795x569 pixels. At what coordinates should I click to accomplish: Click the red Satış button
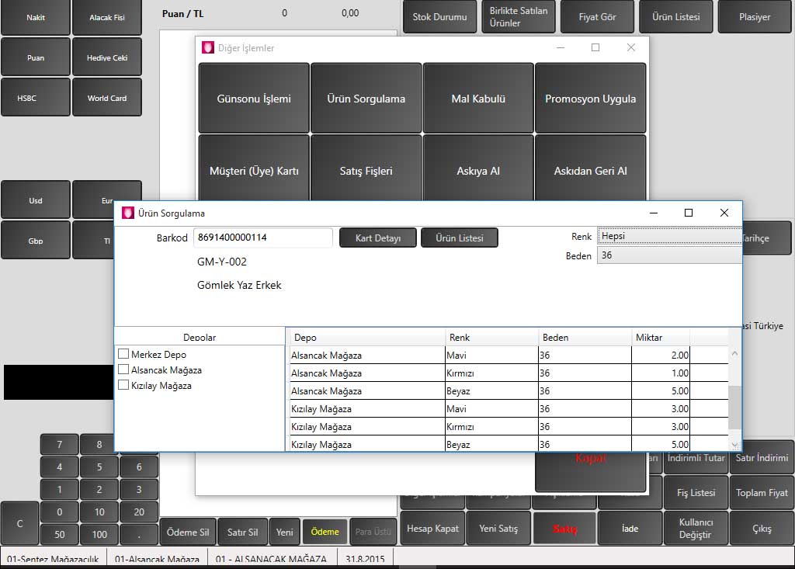coord(564,529)
